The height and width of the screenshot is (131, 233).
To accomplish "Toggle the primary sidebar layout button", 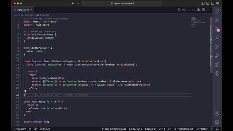I will click(203, 3).
